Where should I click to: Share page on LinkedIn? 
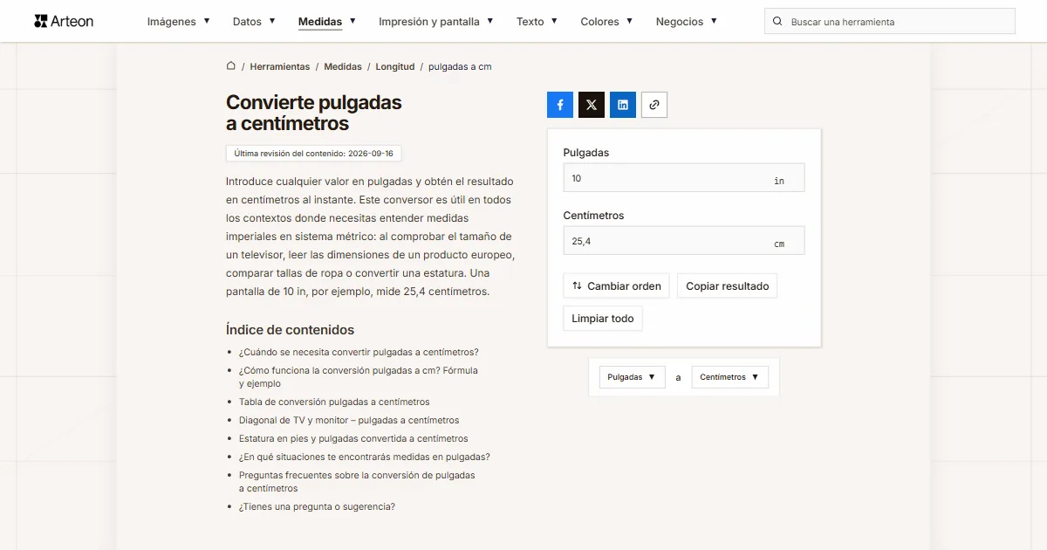click(x=623, y=105)
